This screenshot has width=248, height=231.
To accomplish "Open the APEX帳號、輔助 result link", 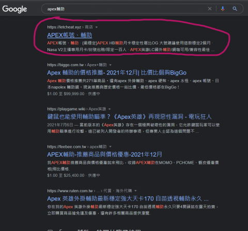I will tap(70, 35).
